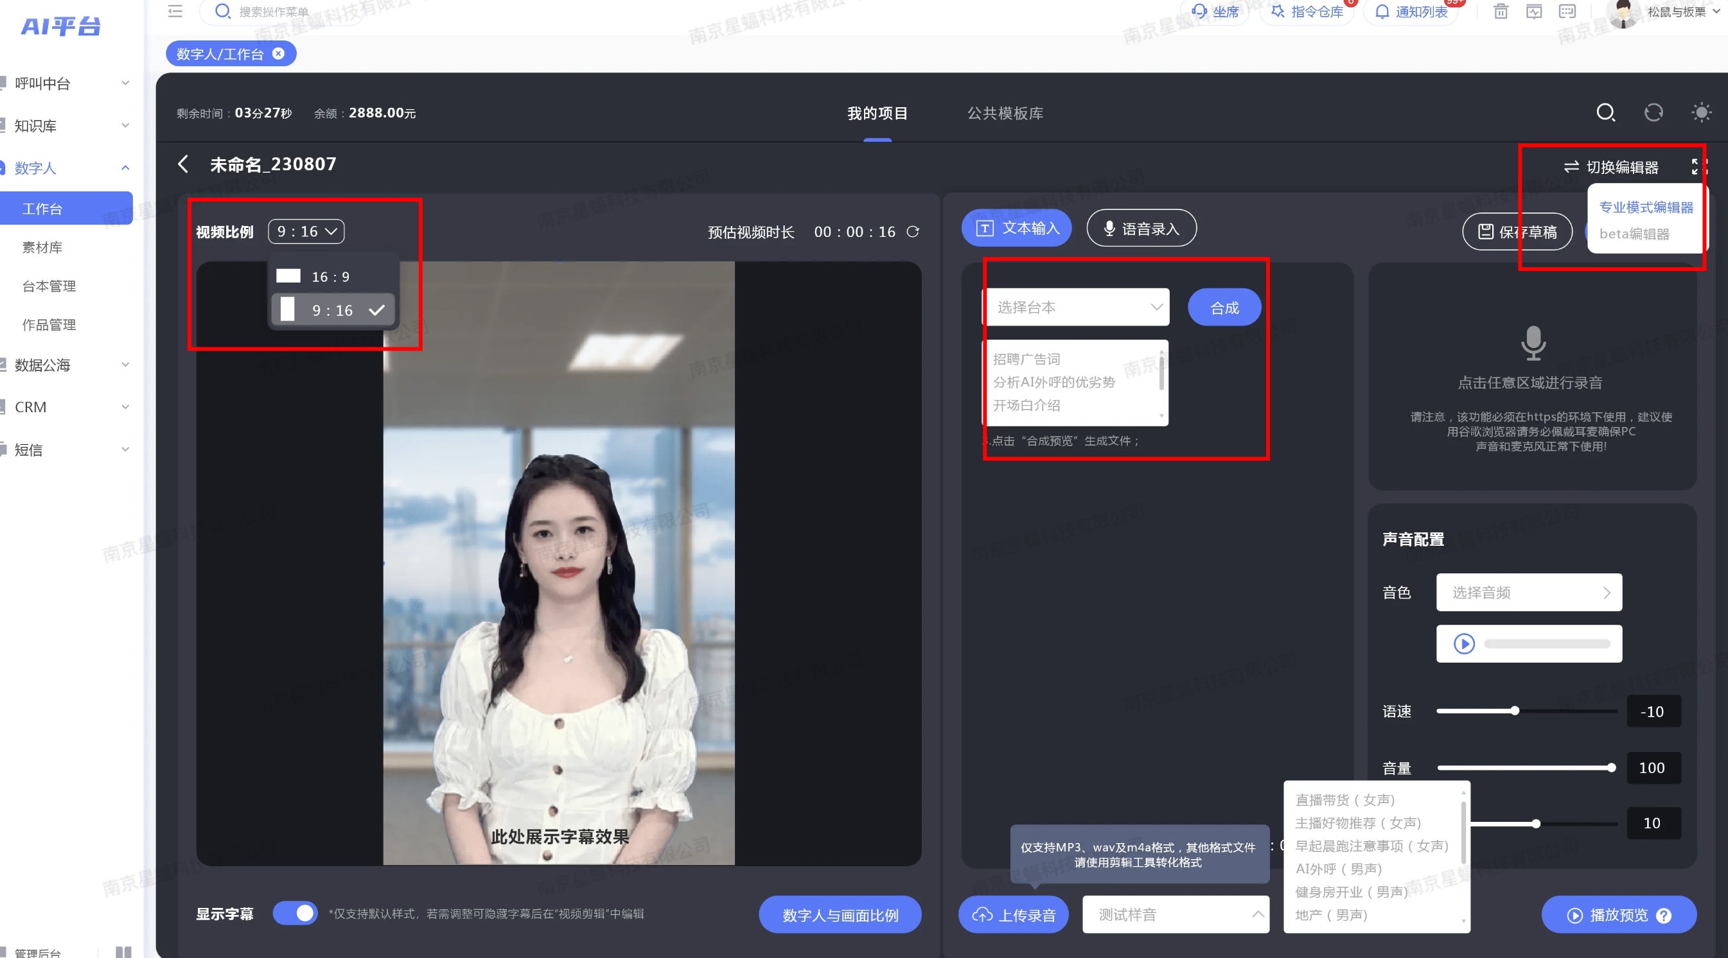
Task: Choose AI外呼（男声）sample option
Action: pyautogui.click(x=1338, y=869)
